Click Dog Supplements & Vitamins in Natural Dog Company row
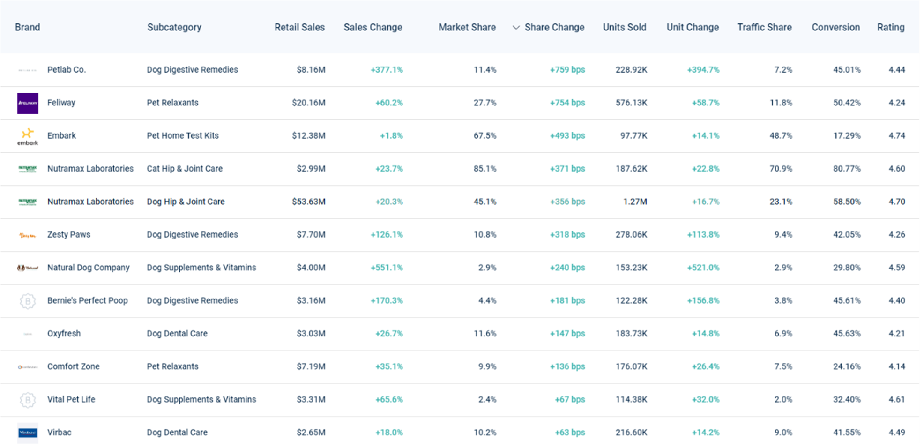Image resolution: width=924 pixels, height=448 pixels. [201, 268]
